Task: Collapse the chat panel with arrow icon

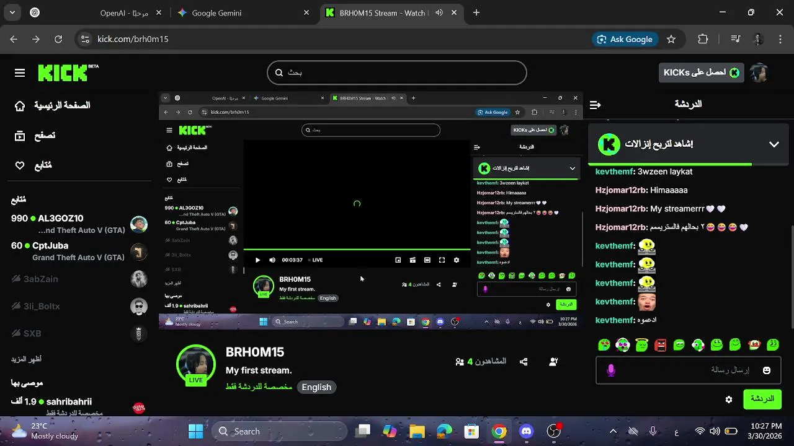Action: 595,105
